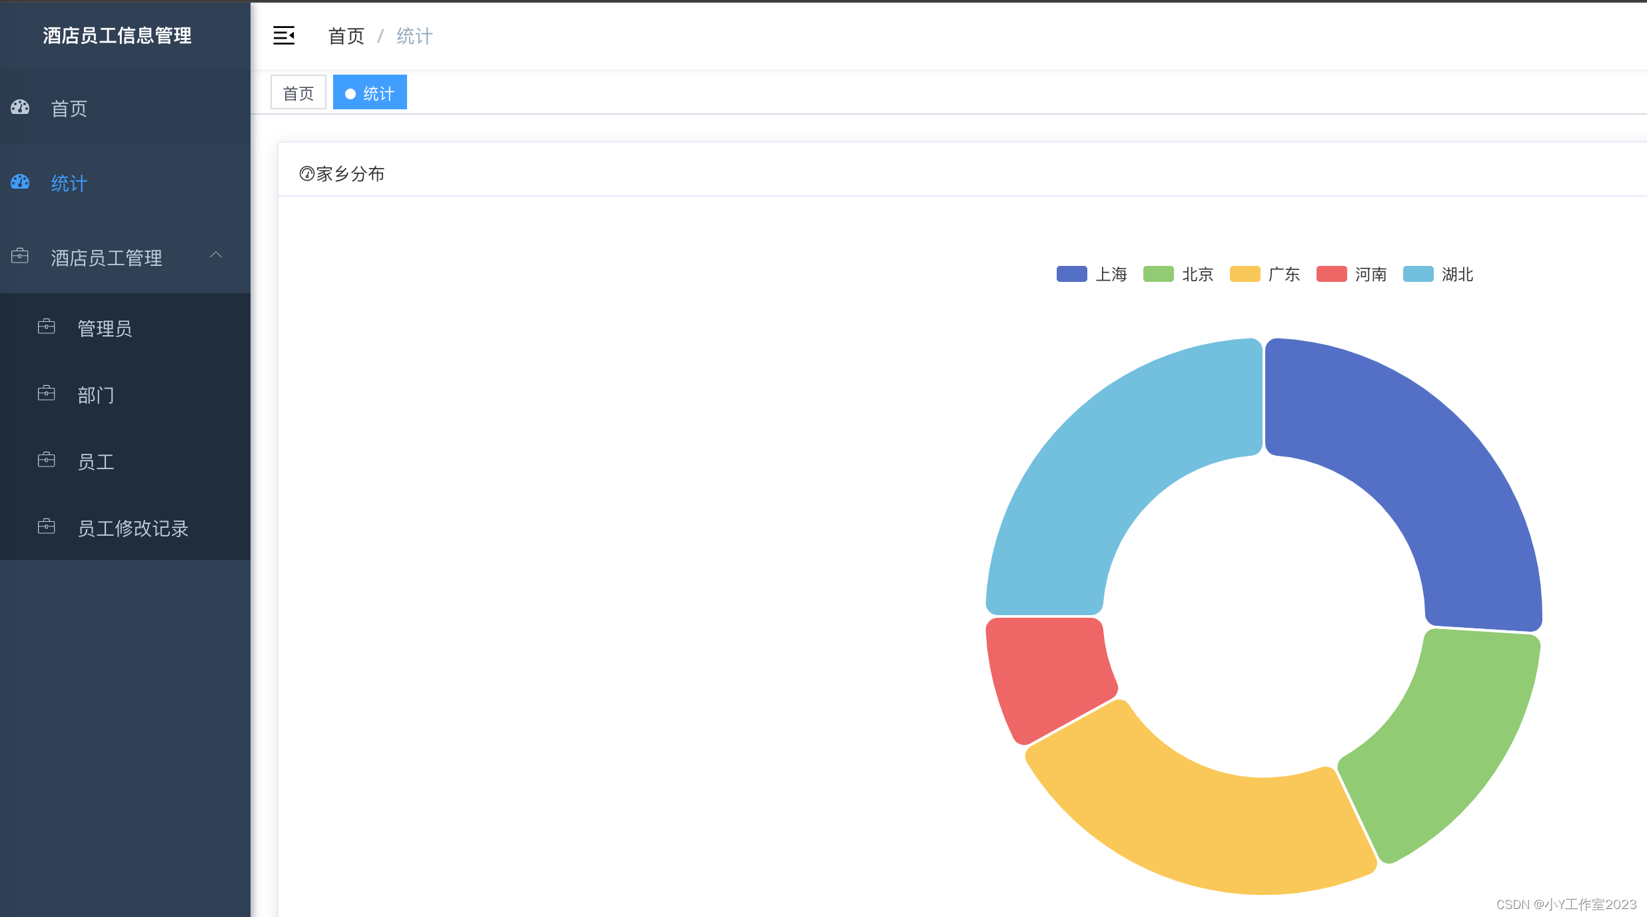
Task: Click the briefcase icon next to 管理员
Action: 47,327
